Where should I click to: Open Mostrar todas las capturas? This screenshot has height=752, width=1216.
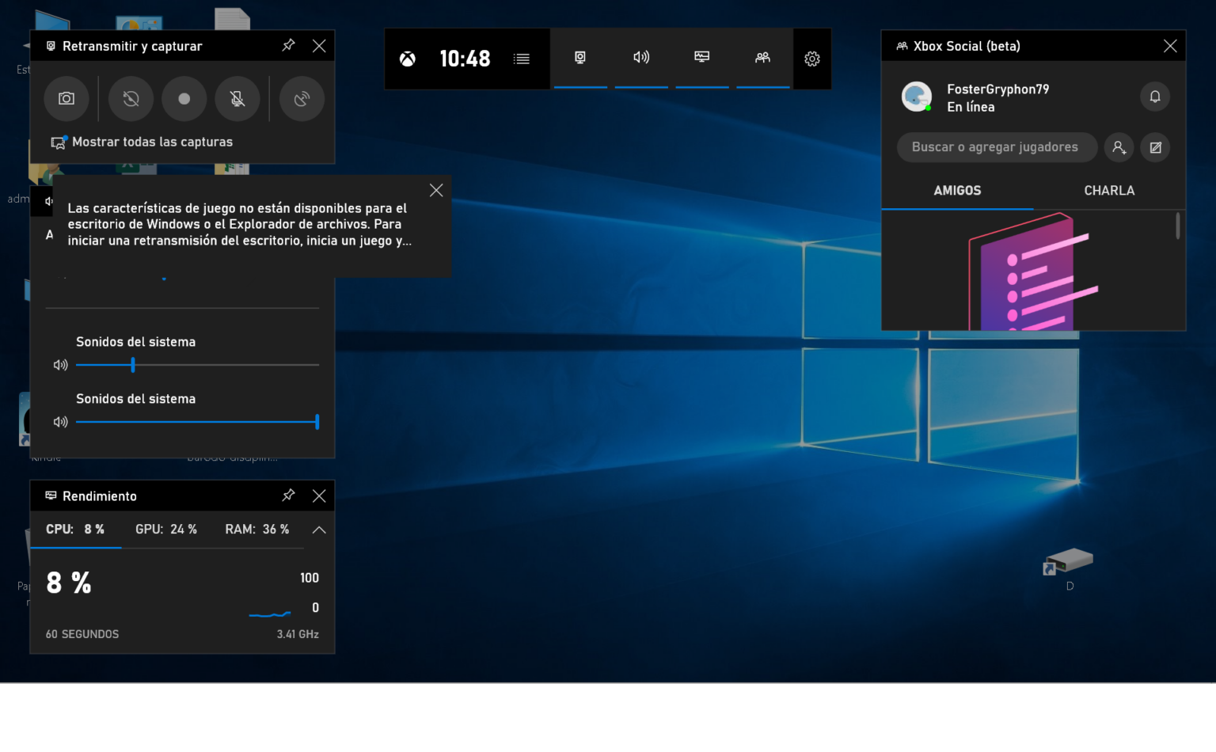[142, 142]
